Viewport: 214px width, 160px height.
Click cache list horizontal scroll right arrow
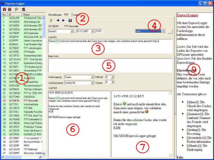point(40,157)
